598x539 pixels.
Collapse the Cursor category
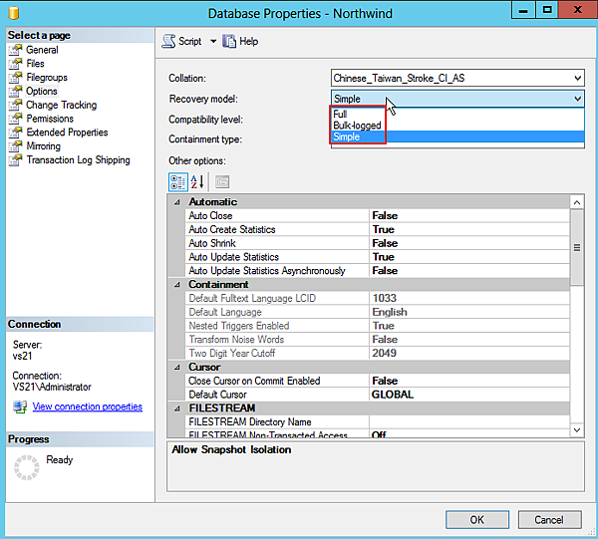(177, 368)
